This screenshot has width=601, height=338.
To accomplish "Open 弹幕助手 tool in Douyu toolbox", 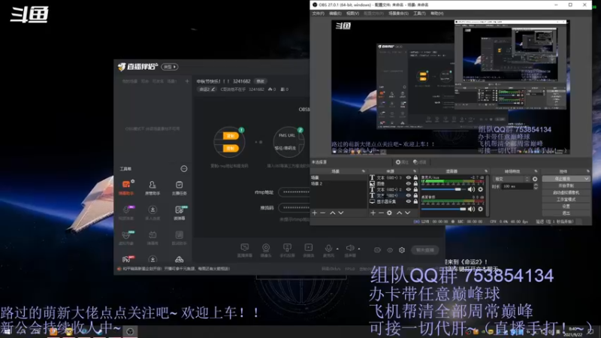I will 126,187.
